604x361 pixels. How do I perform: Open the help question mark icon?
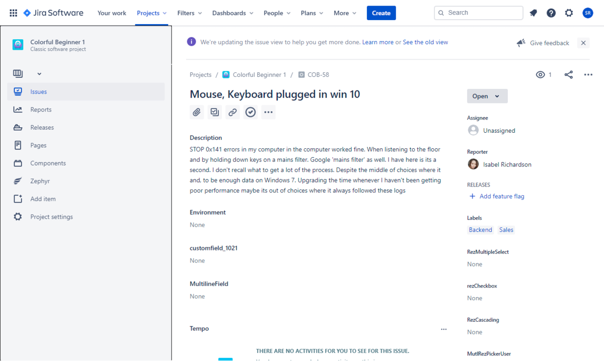[x=551, y=13]
